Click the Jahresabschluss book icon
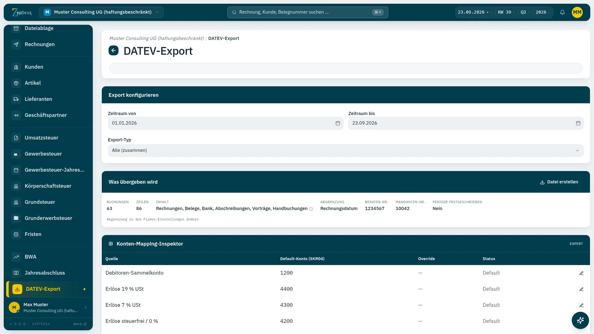The width and height of the screenshot is (594, 334). tap(16, 273)
